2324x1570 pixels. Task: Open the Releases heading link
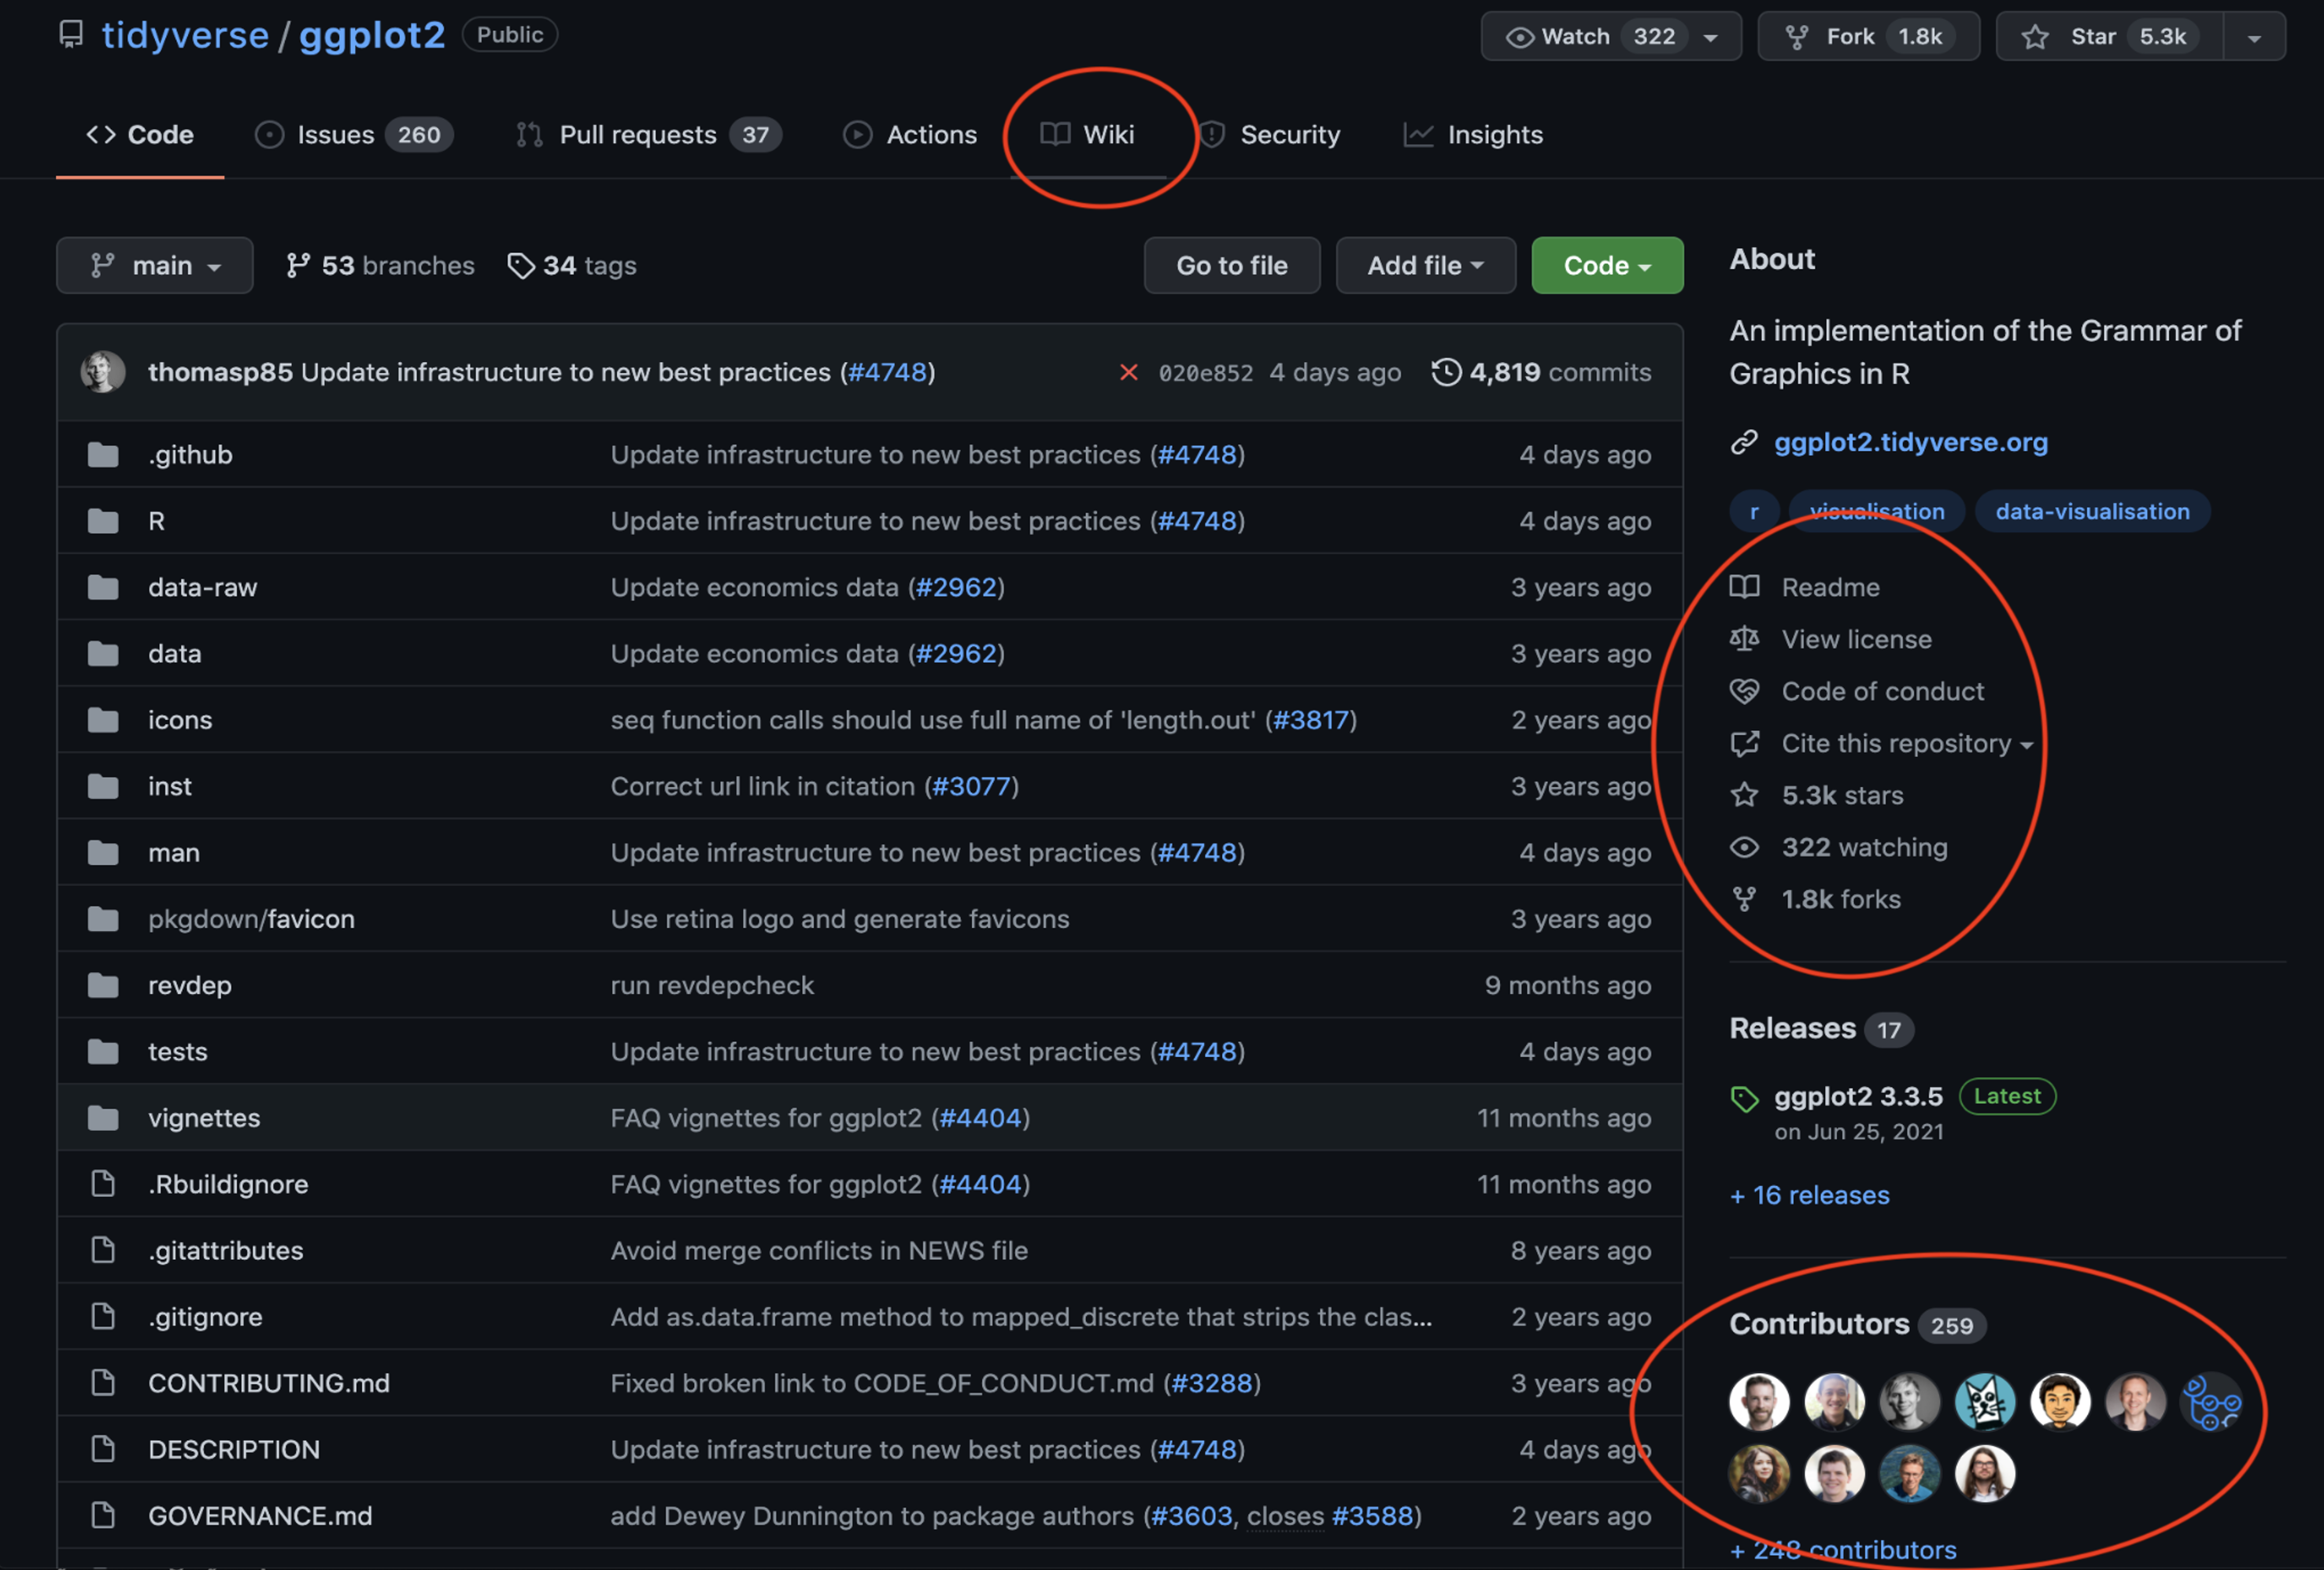[1793, 1029]
